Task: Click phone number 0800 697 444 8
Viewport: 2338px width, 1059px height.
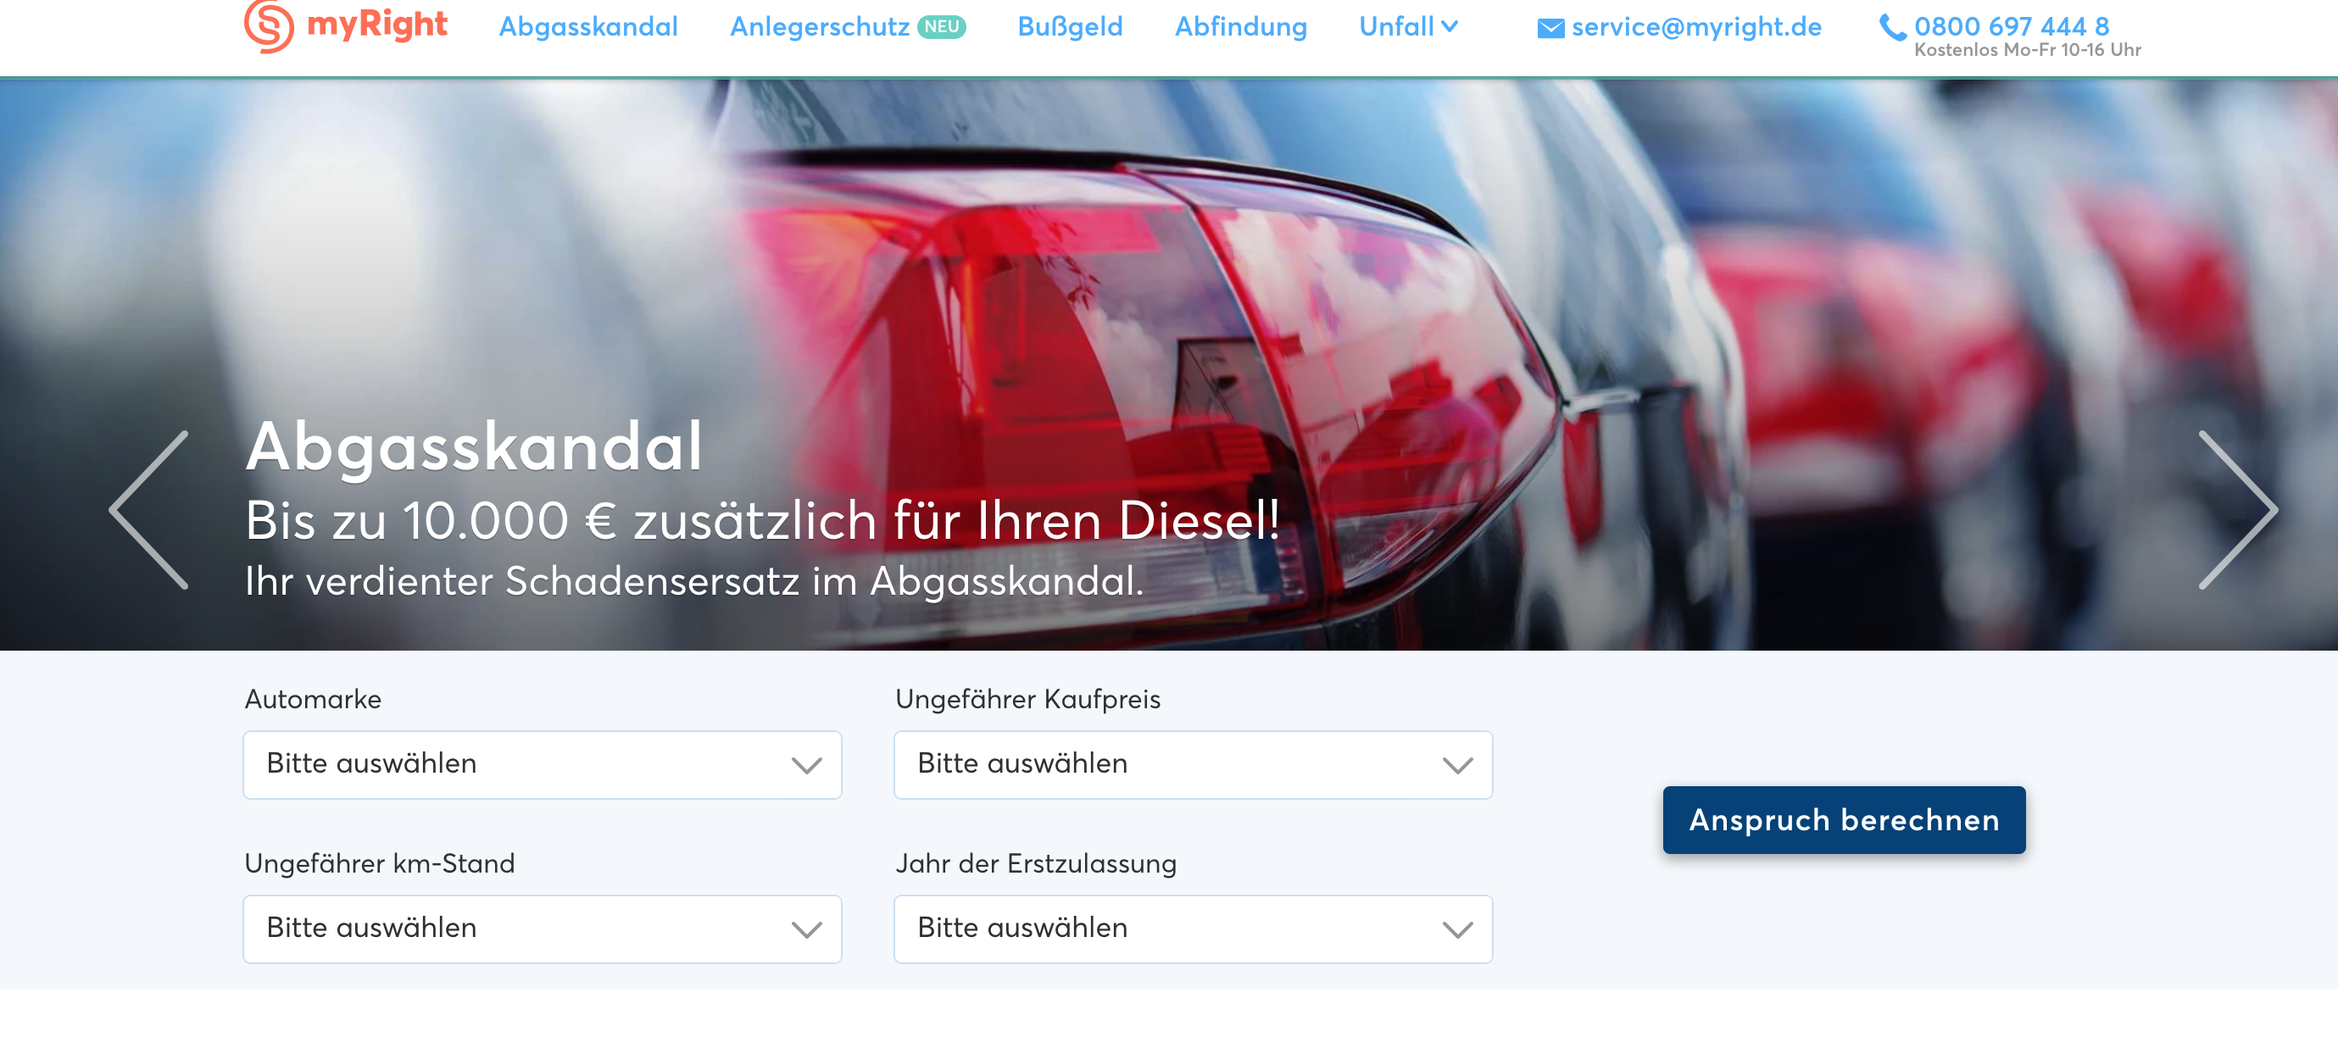Action: 2010,26
